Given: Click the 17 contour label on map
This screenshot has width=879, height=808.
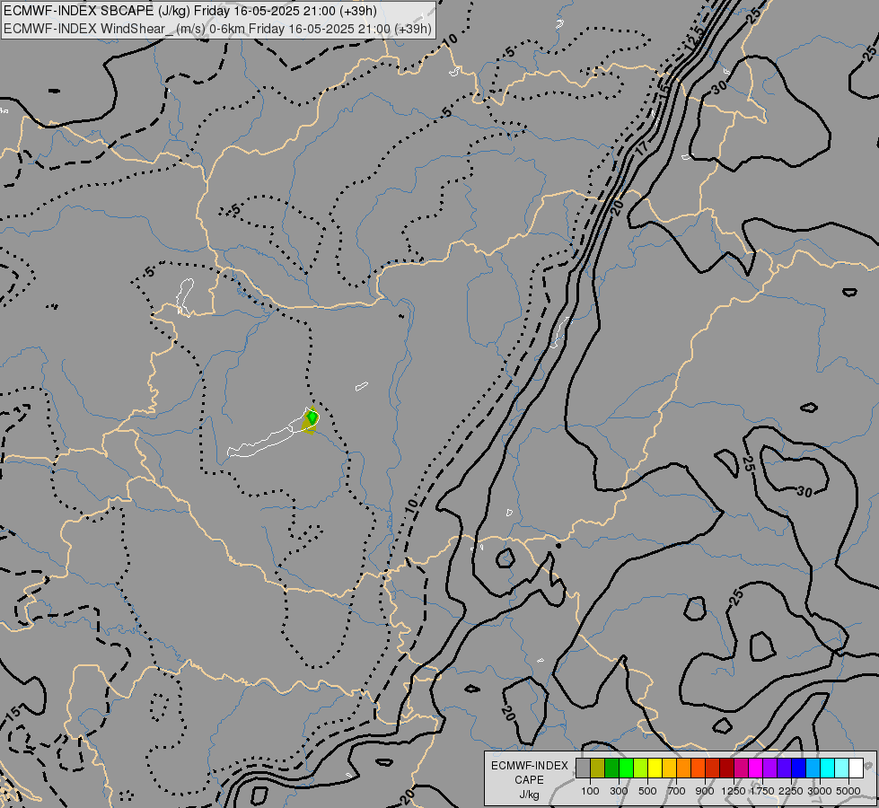Looking at the screenshot, I should point(642,147).
